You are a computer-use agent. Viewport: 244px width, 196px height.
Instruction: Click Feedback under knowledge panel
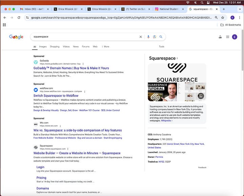pyautogui.click(x=202, y=167)
